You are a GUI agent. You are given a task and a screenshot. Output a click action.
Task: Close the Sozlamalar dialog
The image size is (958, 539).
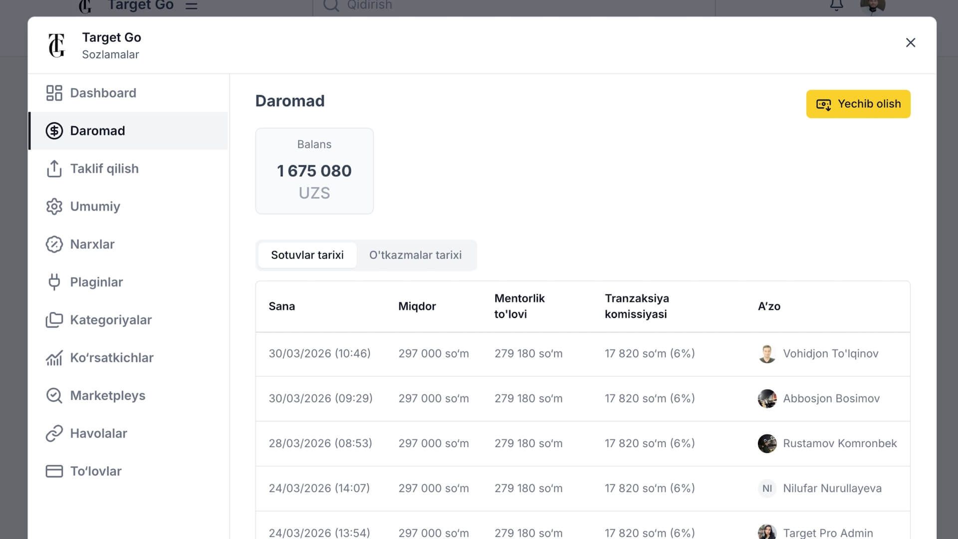click(x=910, y=43)
